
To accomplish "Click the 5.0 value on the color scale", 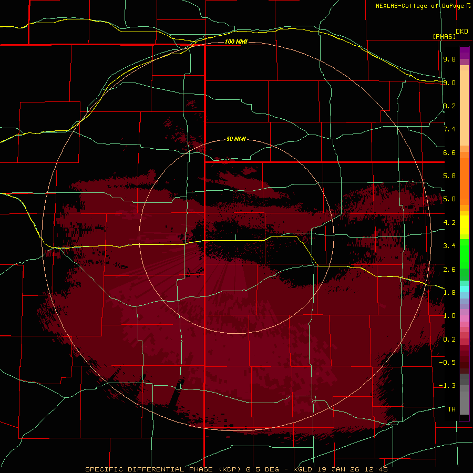I will pyautogui.click(x=449, y=199).
